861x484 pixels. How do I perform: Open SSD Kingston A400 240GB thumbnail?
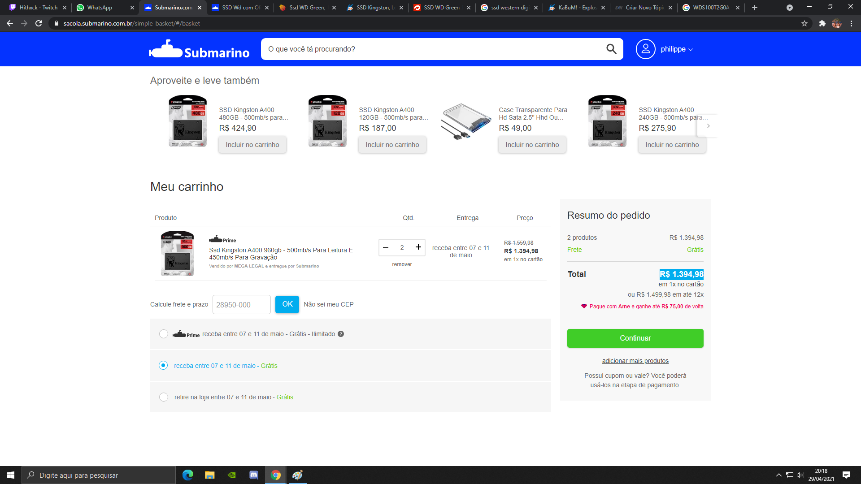point(607,121)
